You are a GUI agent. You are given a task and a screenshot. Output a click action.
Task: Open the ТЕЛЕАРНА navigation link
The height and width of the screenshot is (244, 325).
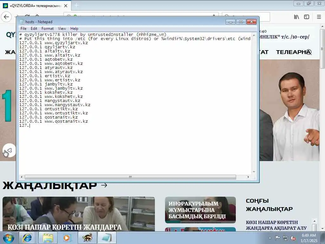(294, 52)
